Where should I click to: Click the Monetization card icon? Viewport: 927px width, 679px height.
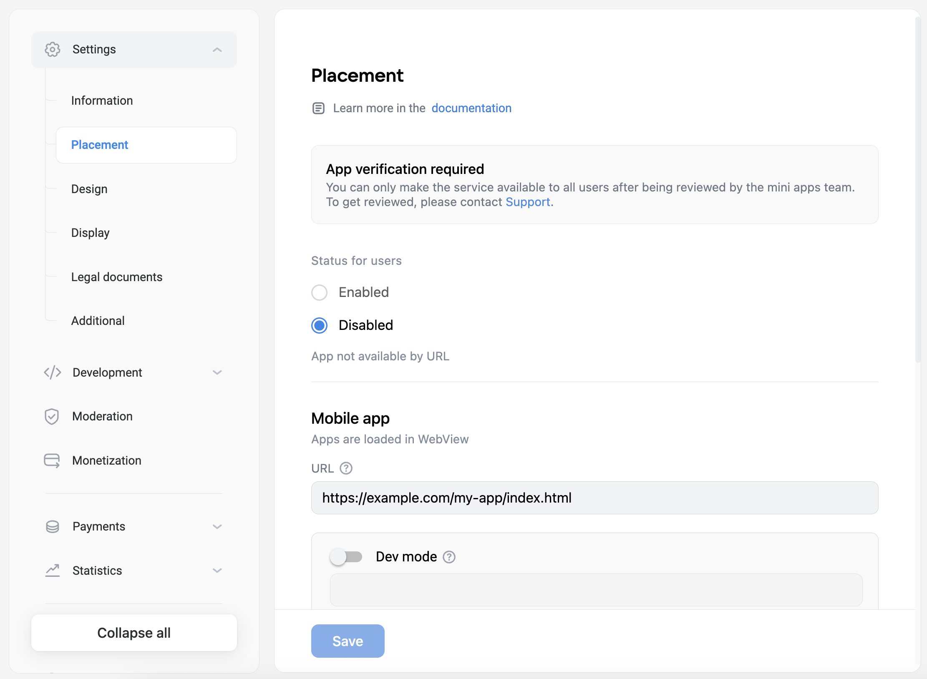click(x=52, y=460)
